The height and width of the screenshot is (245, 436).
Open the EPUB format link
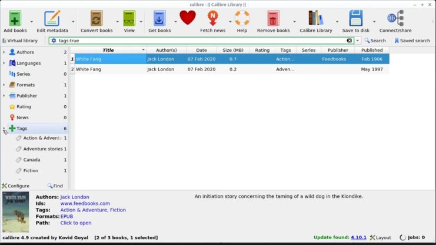[66, 216]
